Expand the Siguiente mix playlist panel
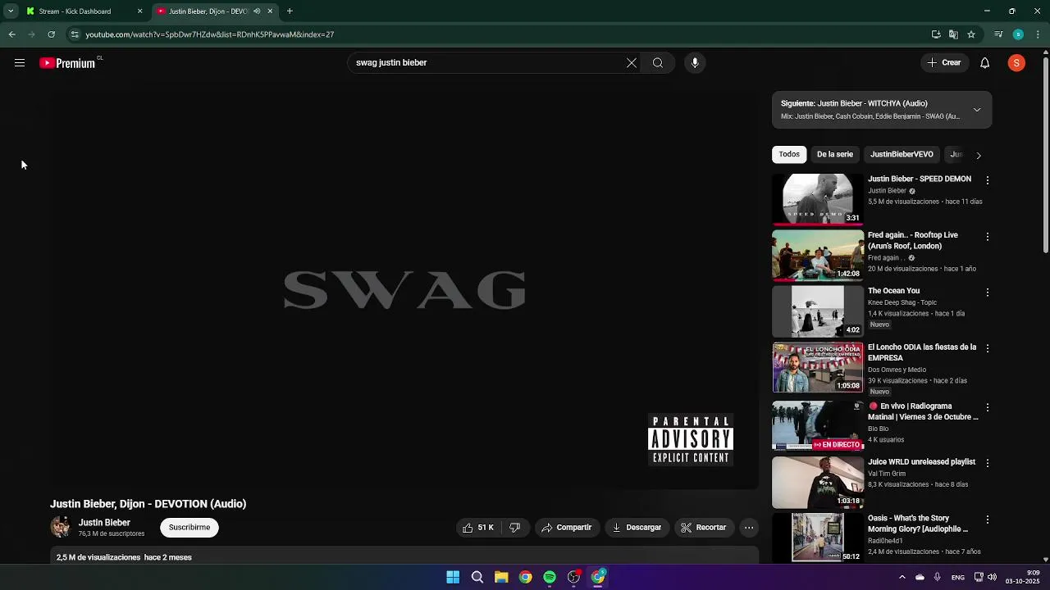Screen dimensions: 1050x590 977,110
